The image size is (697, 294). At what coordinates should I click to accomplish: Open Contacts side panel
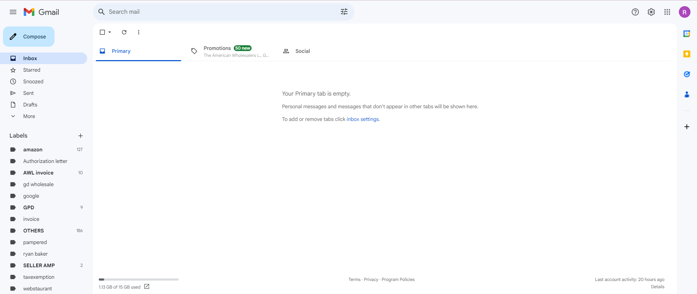click(687, 94)
